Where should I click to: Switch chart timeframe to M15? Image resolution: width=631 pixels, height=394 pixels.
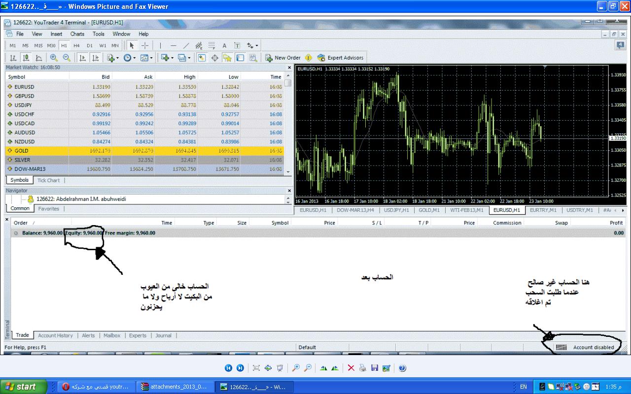38,46
